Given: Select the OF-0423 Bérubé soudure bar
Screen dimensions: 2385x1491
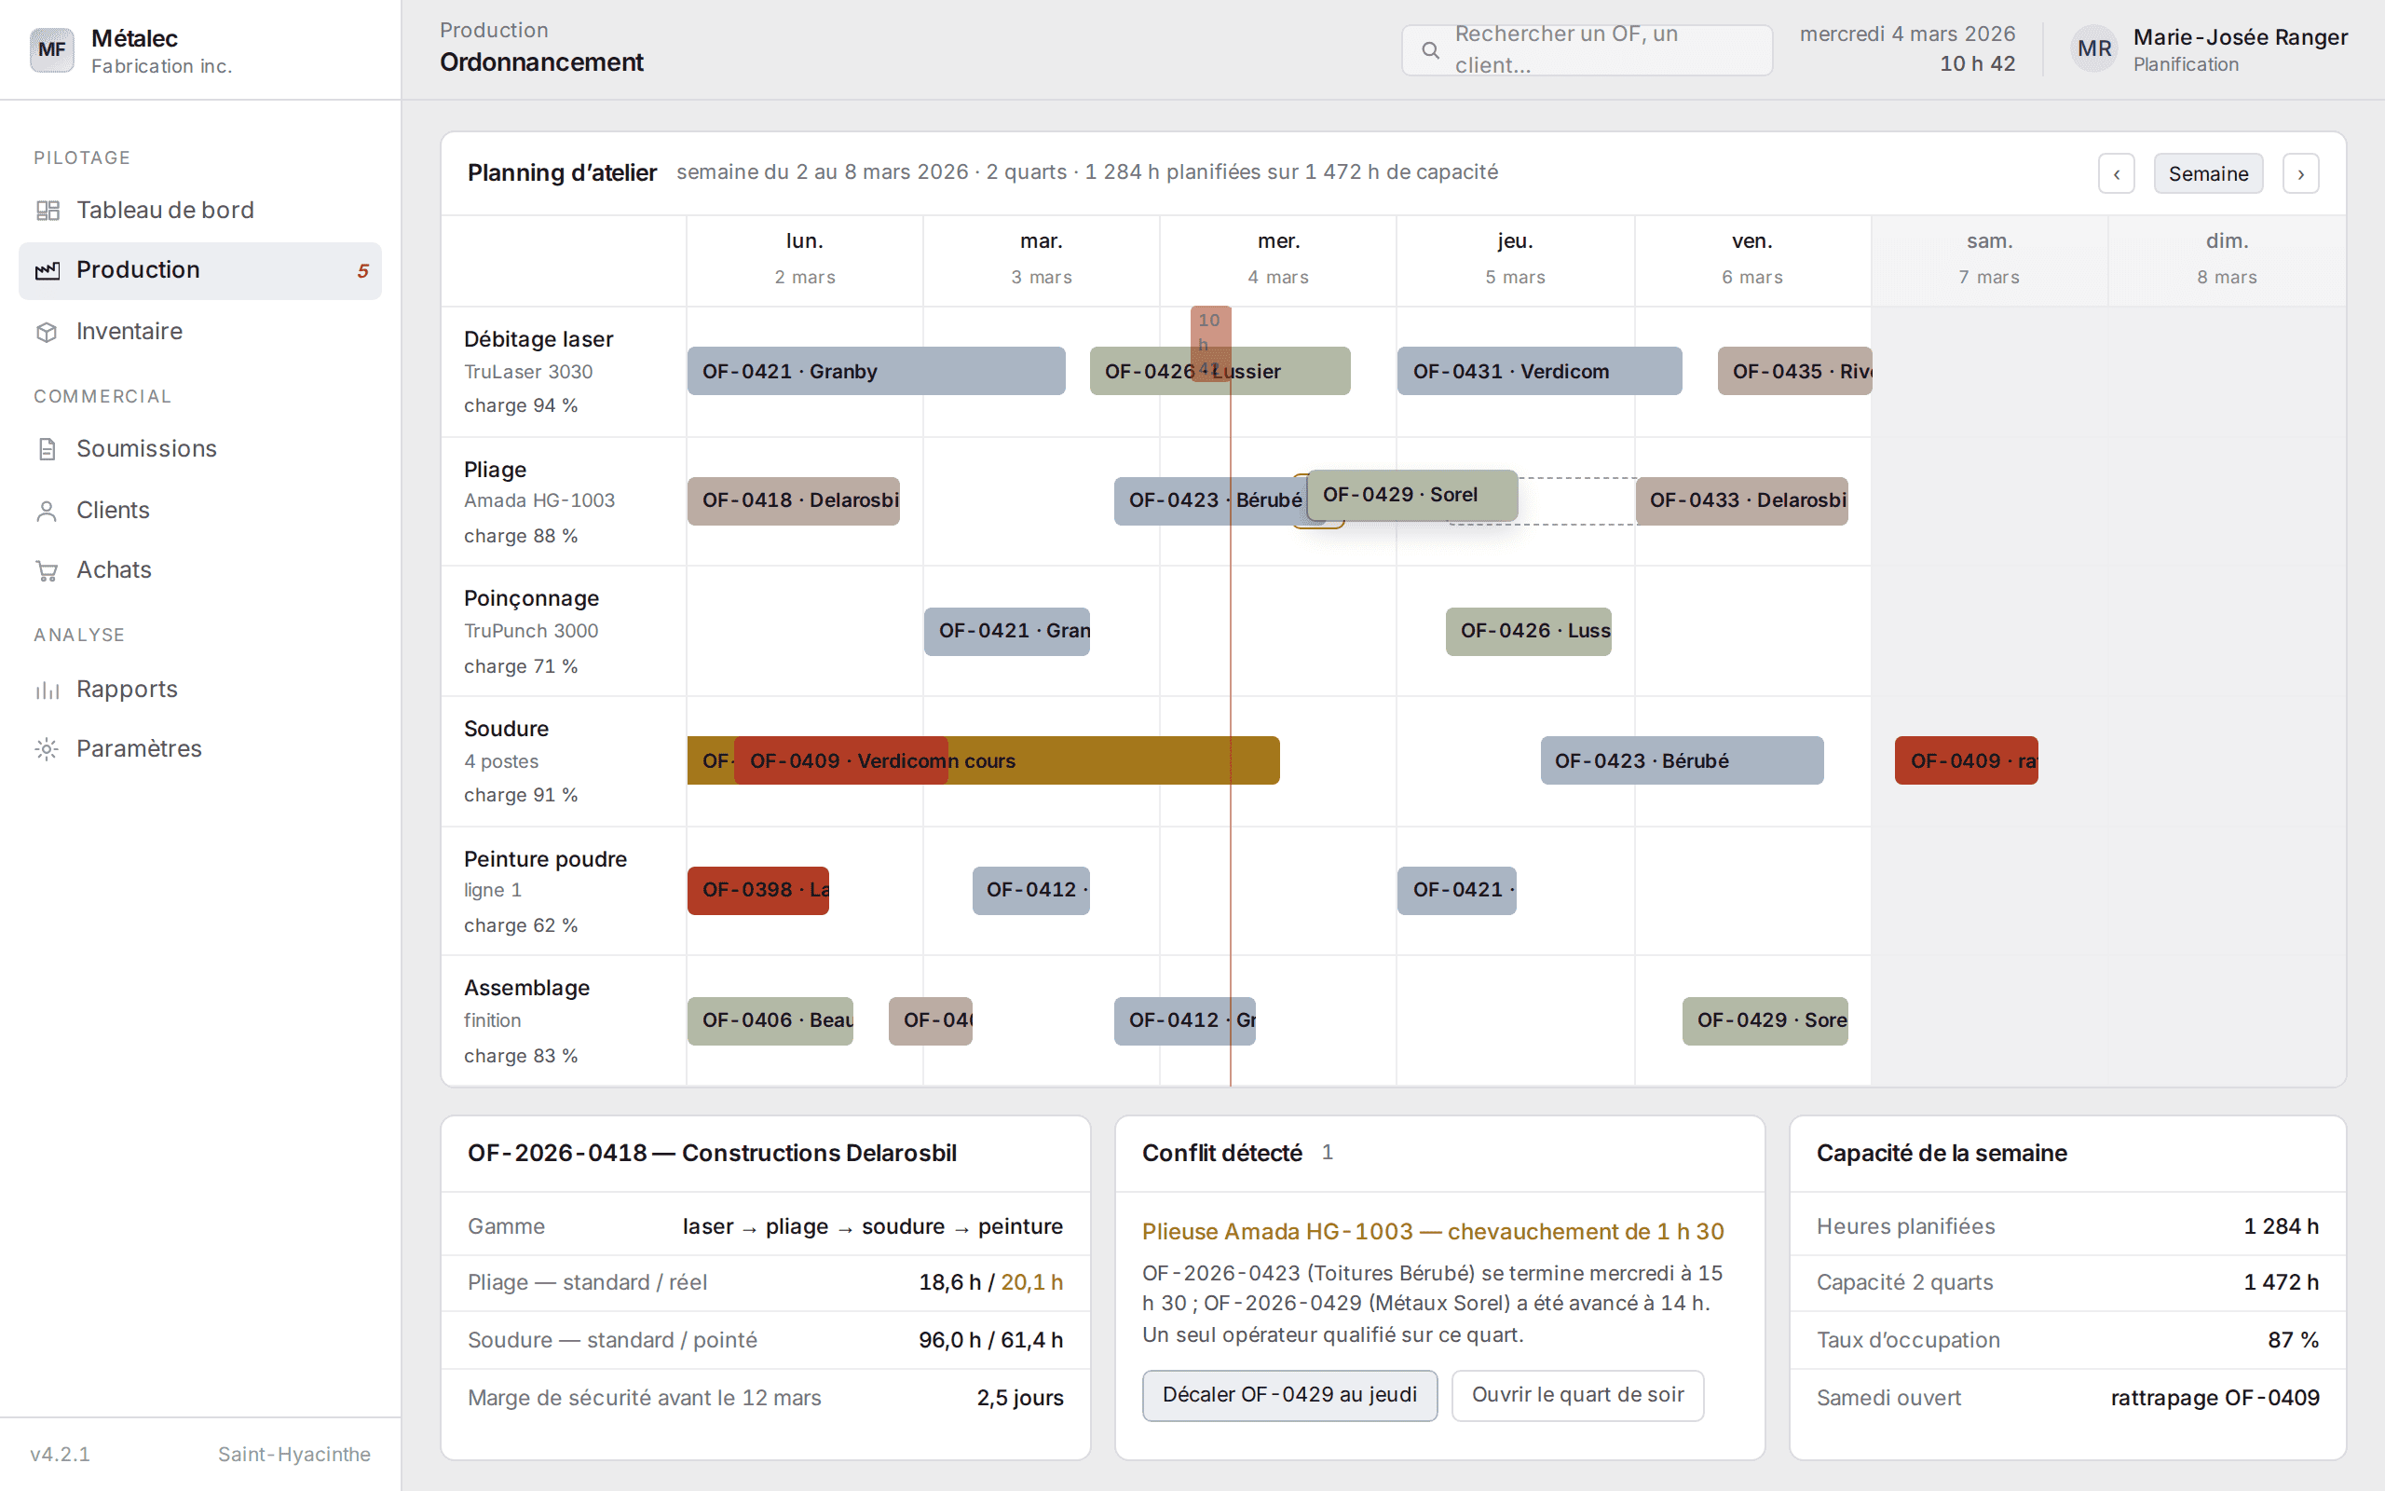Looking at the screenshot, I should [1682, 760].
